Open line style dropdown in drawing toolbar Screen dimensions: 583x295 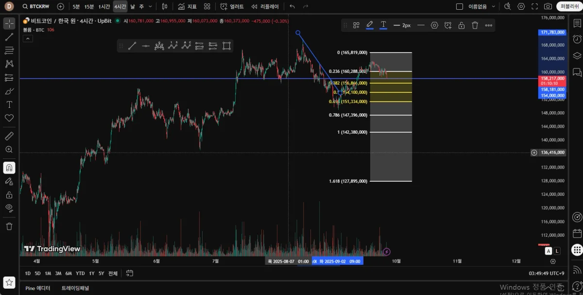421,25
